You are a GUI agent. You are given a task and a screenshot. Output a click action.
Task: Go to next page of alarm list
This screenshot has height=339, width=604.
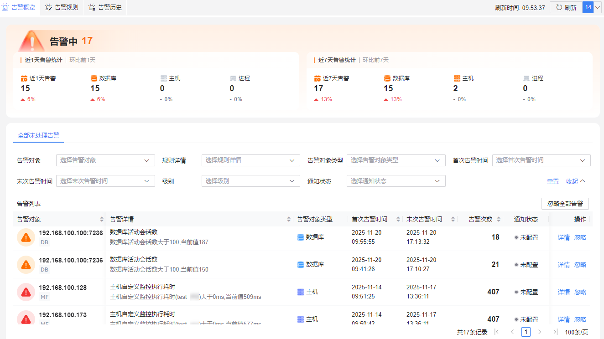click(x=540, y=332)
